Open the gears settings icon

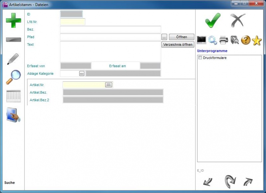tap(212, 40)
